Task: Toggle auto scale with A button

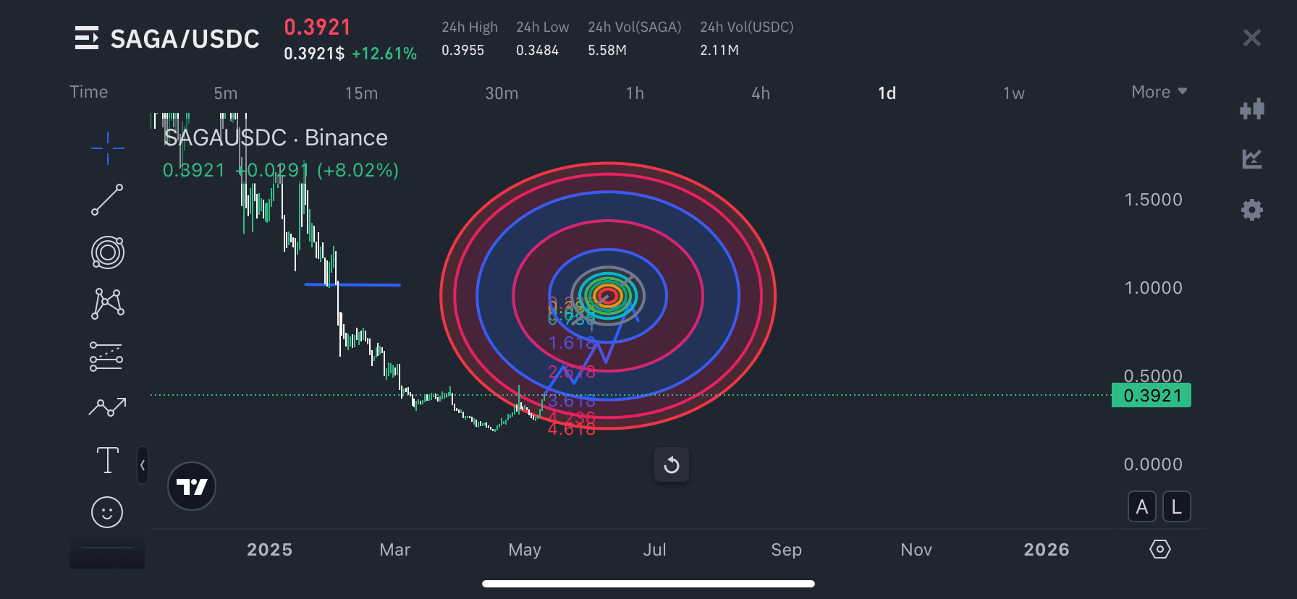Action: coord(1141,506)
